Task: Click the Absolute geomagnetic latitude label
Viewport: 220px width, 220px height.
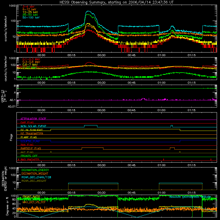Action: pyautogui.click(x=190, y=197)
